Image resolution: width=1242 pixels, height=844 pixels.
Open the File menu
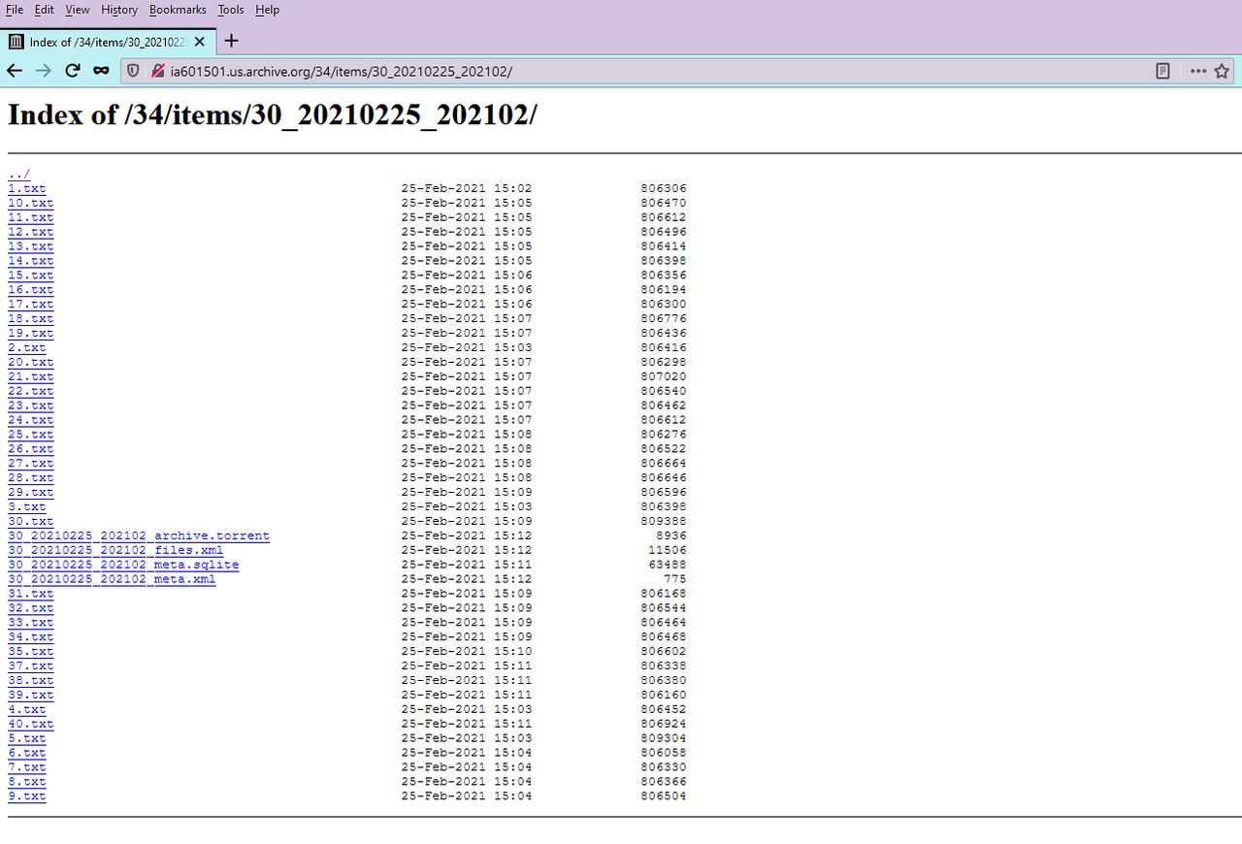click(15, 10)
